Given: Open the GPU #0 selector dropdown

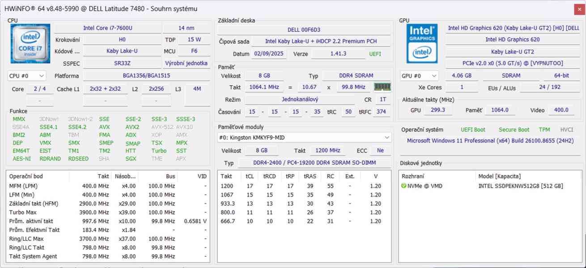Looking at the screenshot, I should coord(419,76).
